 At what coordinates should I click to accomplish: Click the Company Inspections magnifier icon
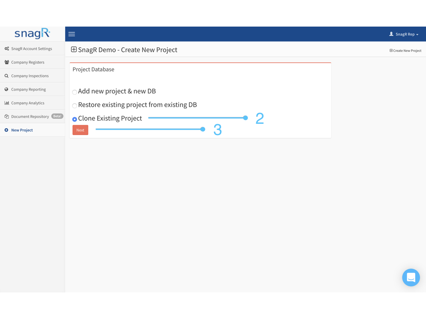[7, 76]
